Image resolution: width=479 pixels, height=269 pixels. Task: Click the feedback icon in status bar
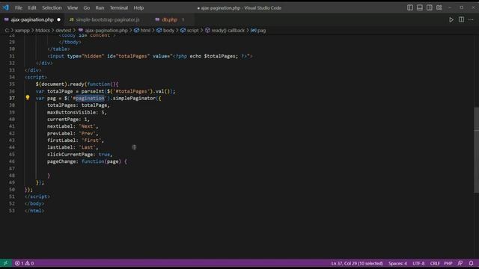(460, 263)
